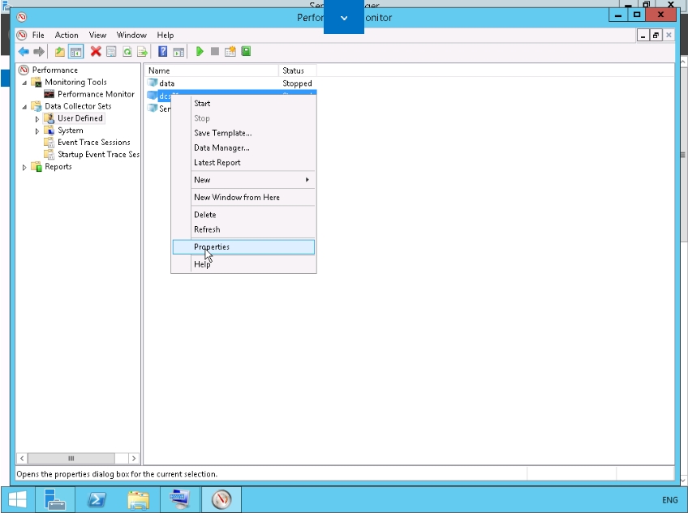Open PowerShell from the taskbar

pyautogui.click(x=98, y=499)
